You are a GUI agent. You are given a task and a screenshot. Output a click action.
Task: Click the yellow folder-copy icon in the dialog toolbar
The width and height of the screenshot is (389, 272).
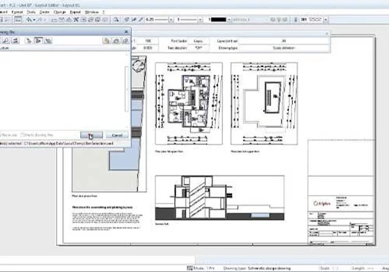click(x=106, y=41)
